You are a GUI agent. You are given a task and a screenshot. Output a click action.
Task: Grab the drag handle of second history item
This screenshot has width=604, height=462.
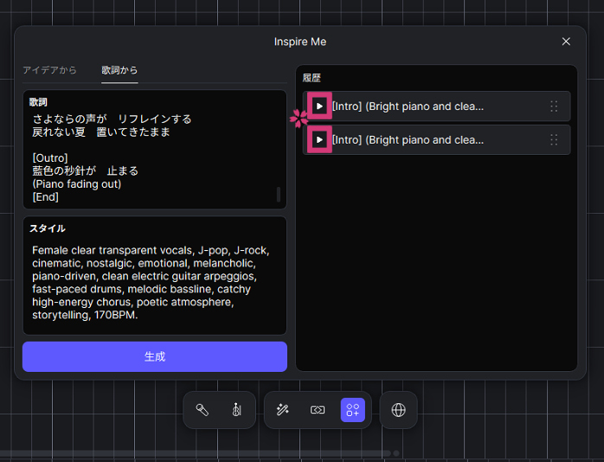(x=554, y=139)
